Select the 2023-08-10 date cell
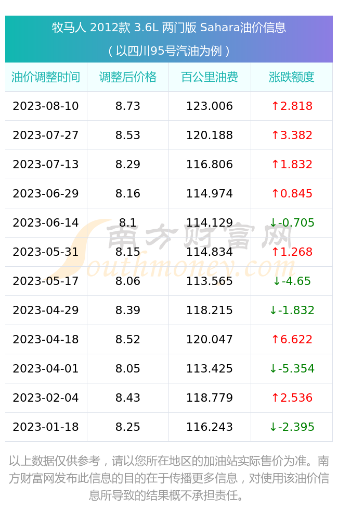This screenshot has width=338, height=509. point(46,106)
